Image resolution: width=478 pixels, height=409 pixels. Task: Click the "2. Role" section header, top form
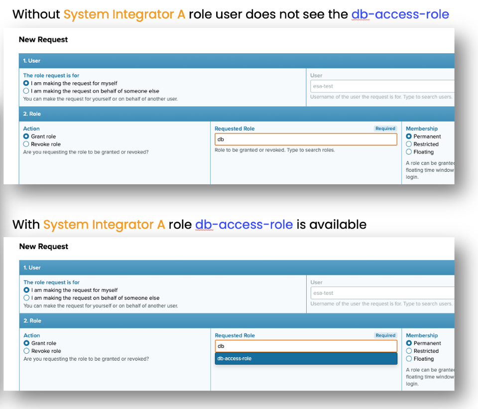point(32,114)
